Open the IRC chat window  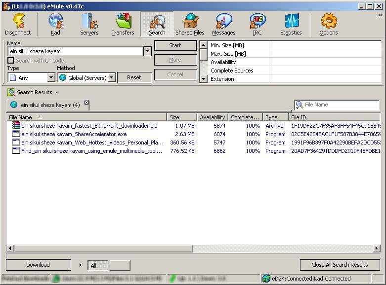tap(257, 24)
